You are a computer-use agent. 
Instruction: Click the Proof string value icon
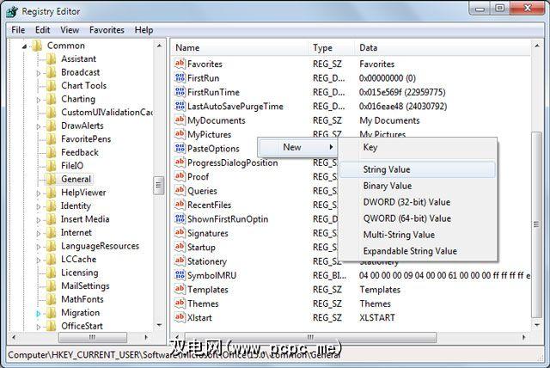coord(180,176)
